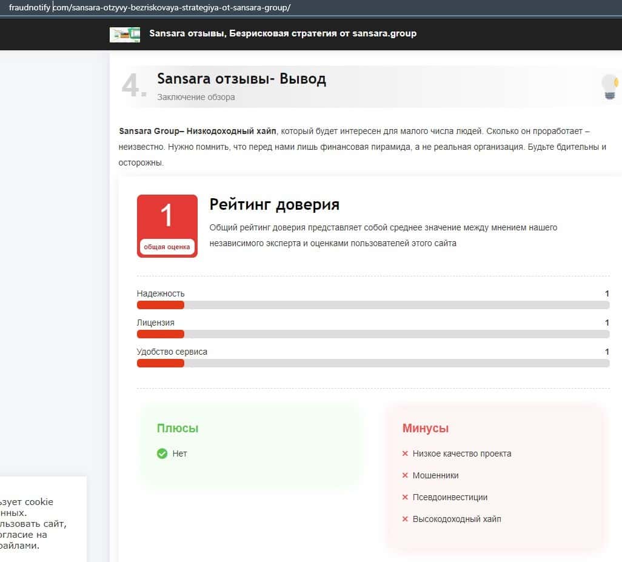
Task: Click red X beside Низкое качество проекта
Action: pos(405,453)
